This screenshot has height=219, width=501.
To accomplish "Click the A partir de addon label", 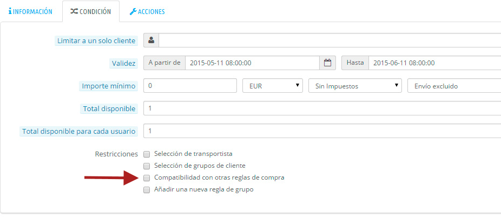I will [164, 63].
